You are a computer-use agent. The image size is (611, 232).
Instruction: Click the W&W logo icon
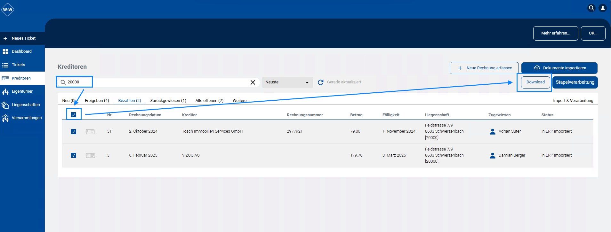tap(8, 10)
